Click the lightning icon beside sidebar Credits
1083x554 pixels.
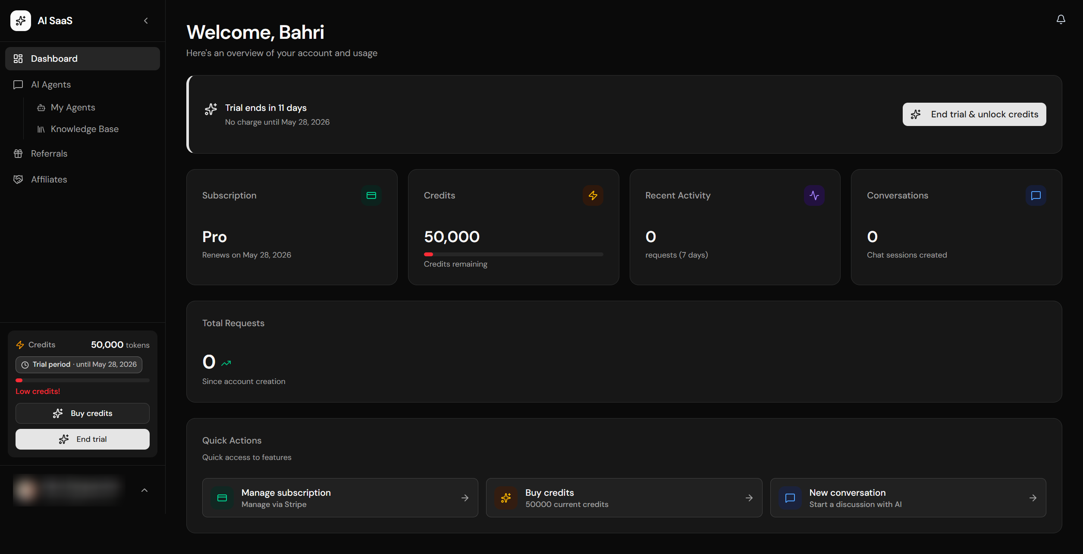20,345
